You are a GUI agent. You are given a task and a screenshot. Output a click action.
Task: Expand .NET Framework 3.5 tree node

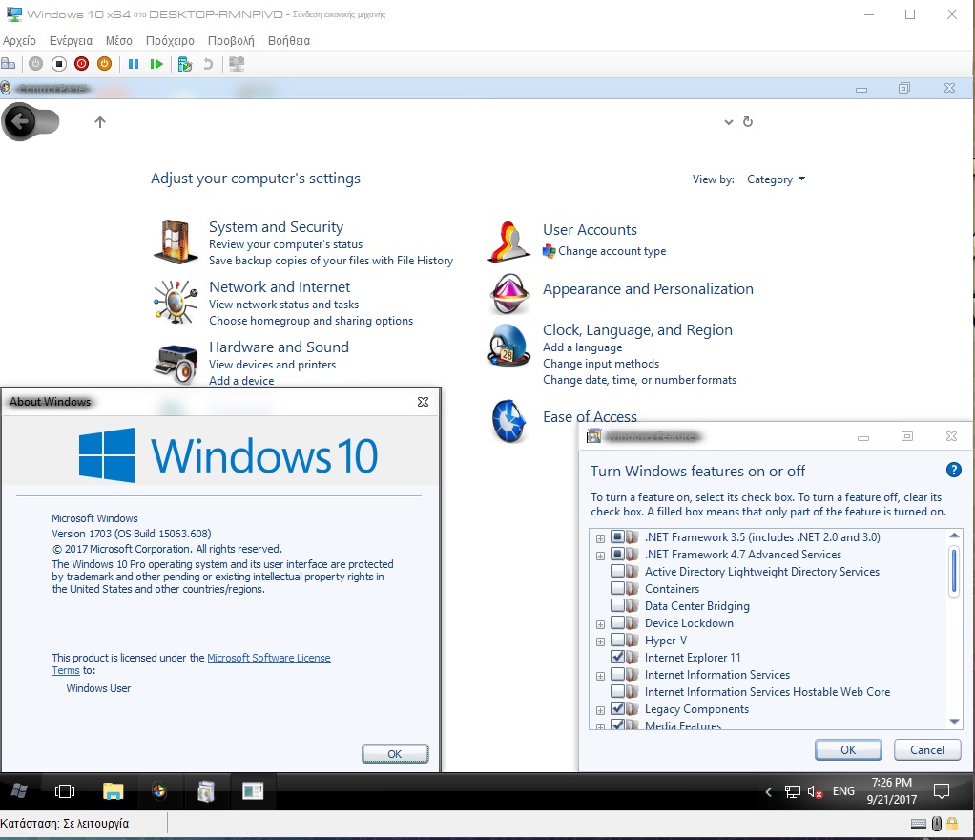pos(600,538)
